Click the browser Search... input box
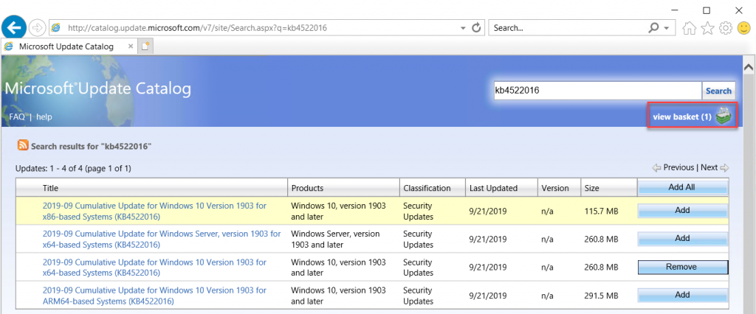Viewport: 756px width, 314px height. point(568,28)
